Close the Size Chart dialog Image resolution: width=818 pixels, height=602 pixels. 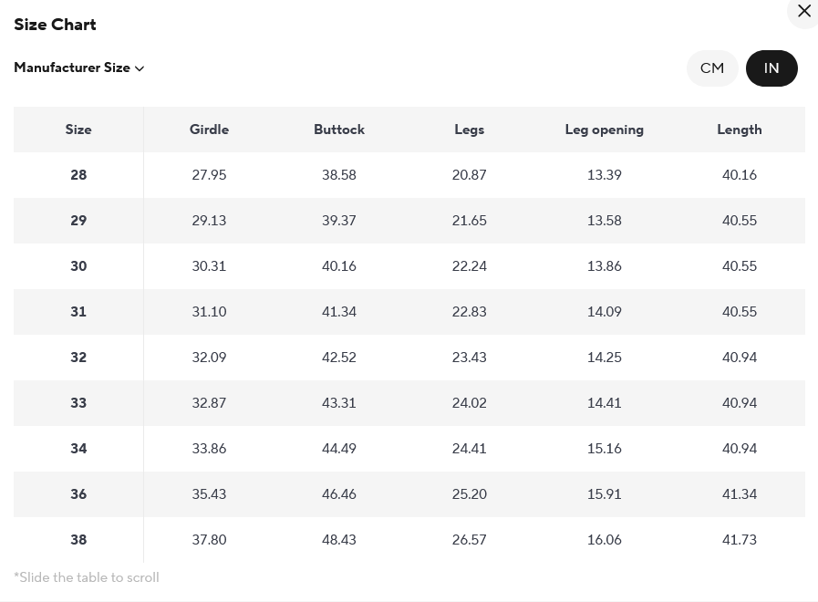coord(803,12)
